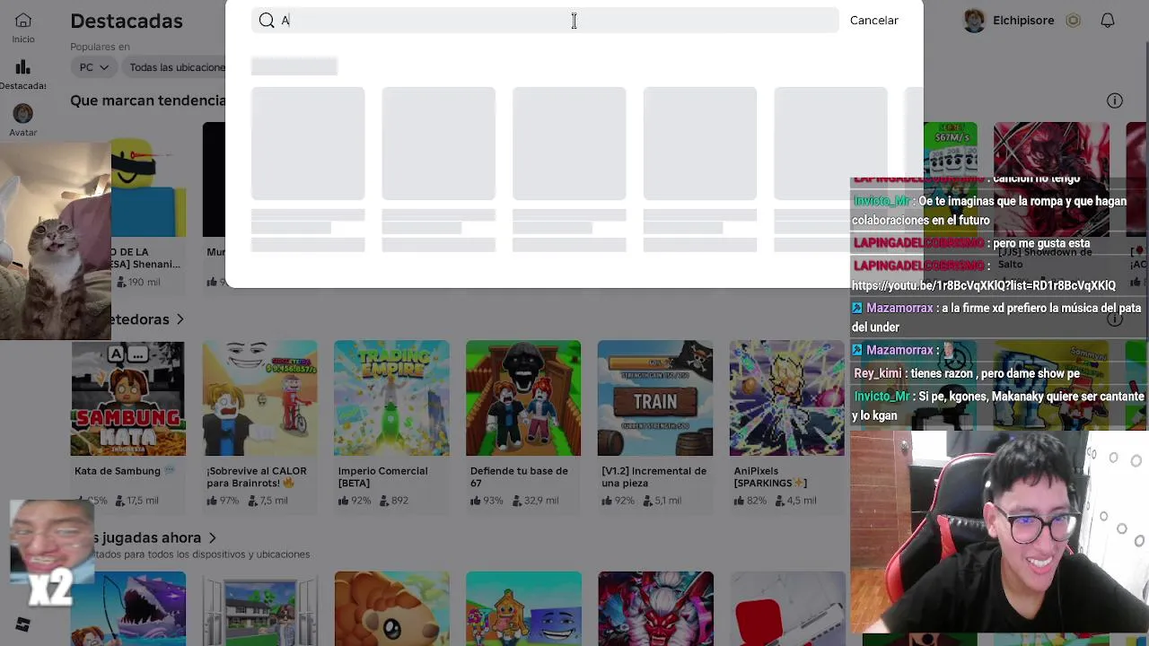The height and width of the screenshot is (646, 1149).
Task: Open the Kata de Sambung thumbnail
Action: pos(128,398)
